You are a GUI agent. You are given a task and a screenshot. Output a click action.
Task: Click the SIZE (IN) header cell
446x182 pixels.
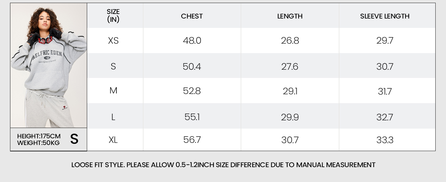click(113, 15)
